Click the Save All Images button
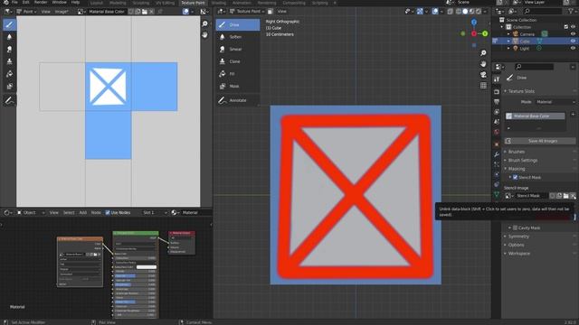Image resolution: width=579 pixels, height=325 pixels. pos(540,141)
